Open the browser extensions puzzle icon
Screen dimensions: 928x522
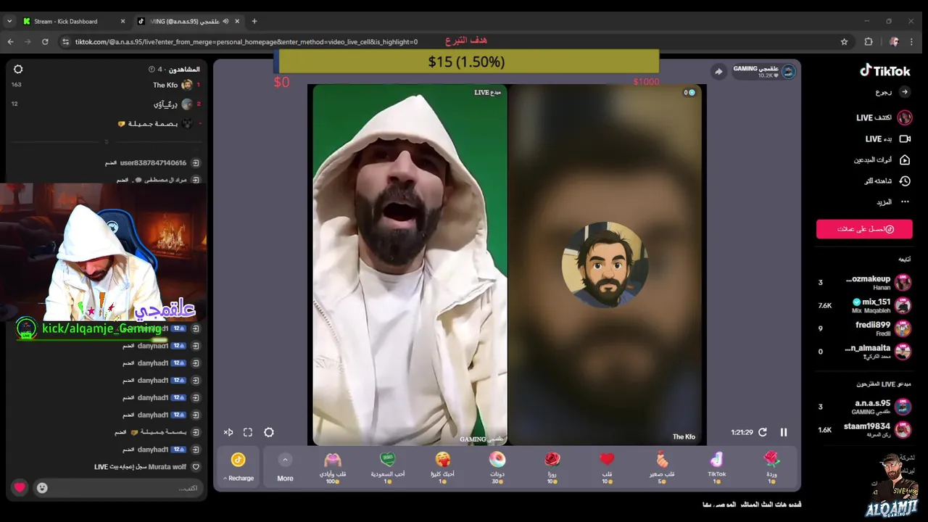(x=868, y=42)
